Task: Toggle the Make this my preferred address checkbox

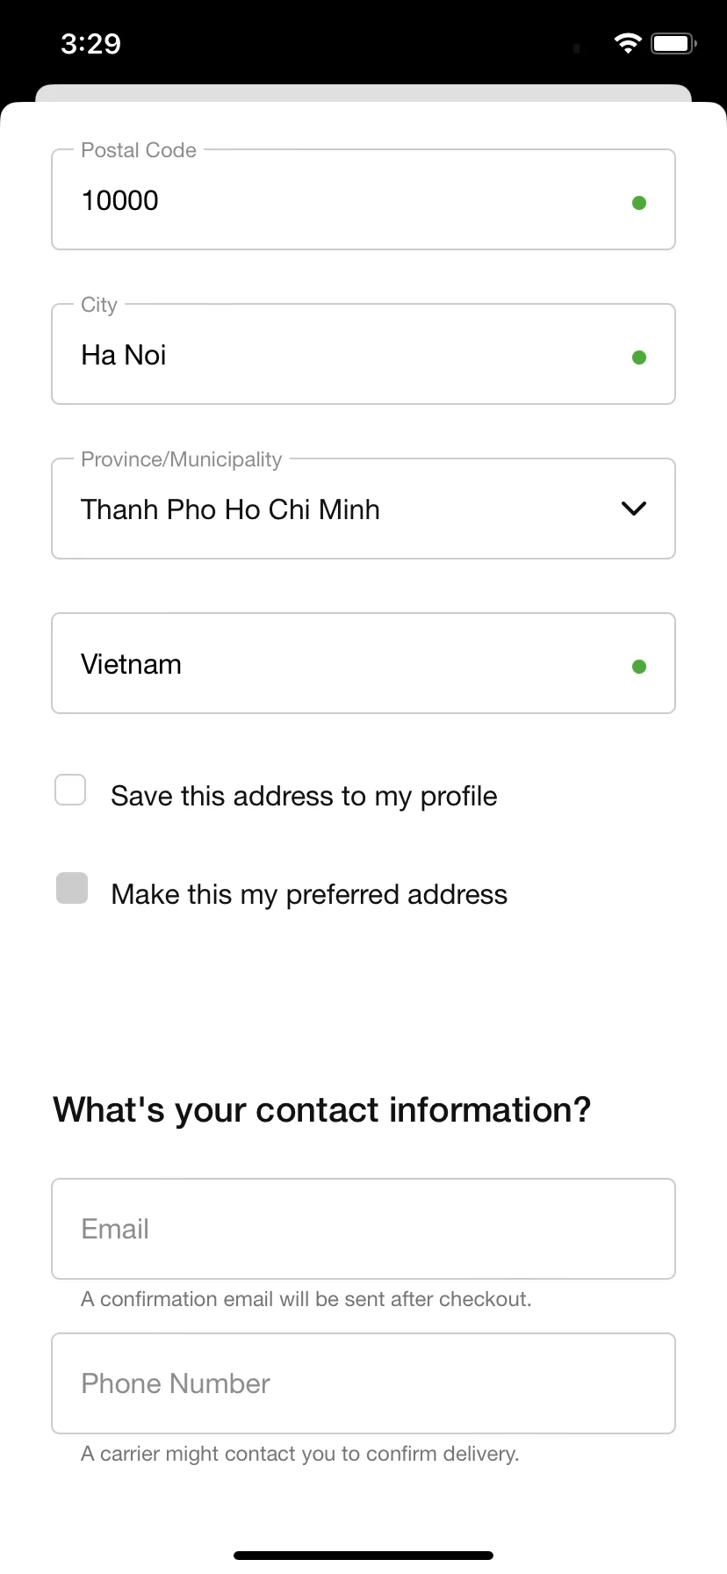Action: tap(72, 888)
